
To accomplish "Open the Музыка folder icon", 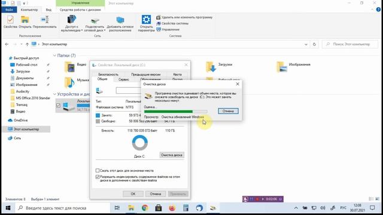I will pyautogui.click(x=69, y=82).
